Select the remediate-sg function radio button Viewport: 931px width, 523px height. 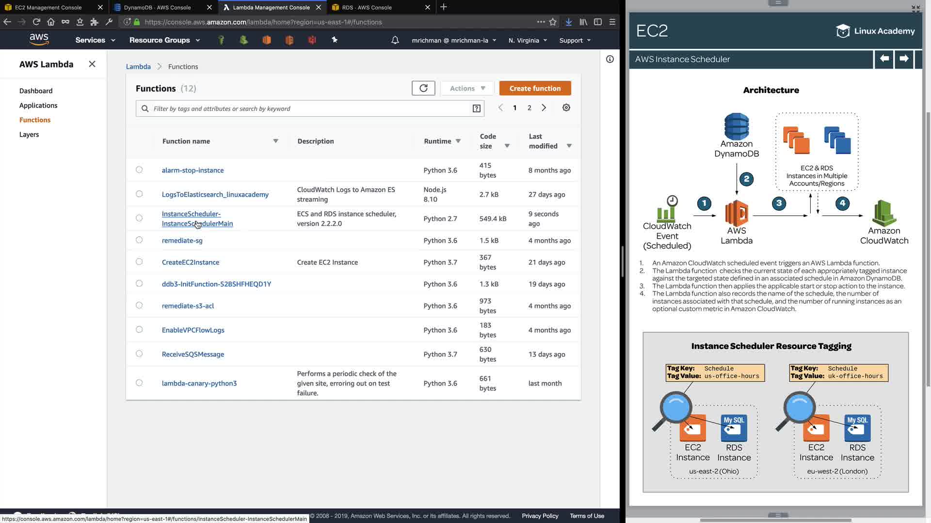139,240
